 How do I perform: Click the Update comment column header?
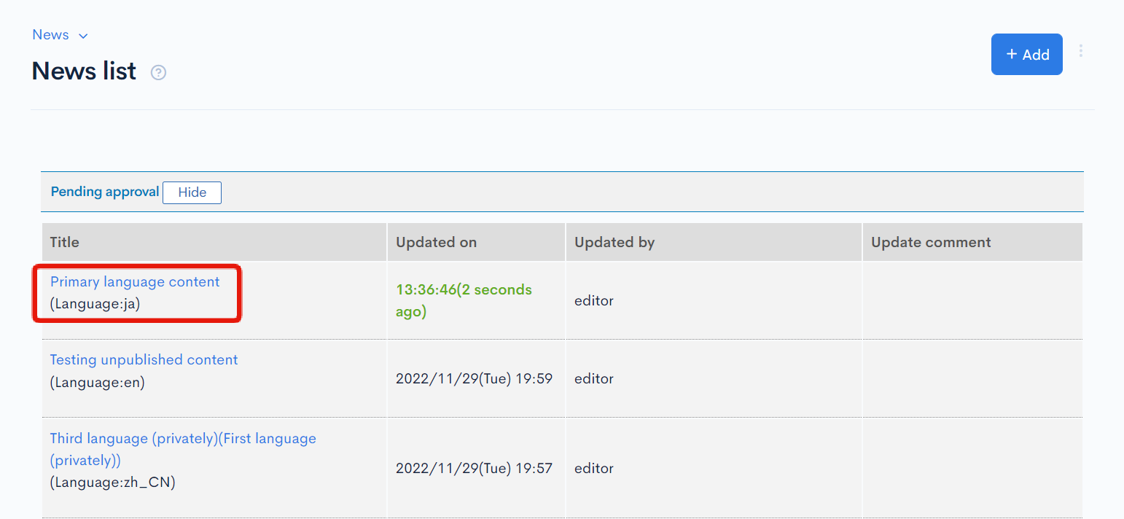coord(972,242)
